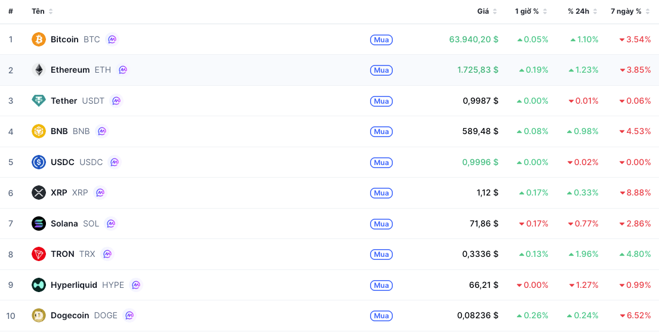
Task: Click Mua button for Ethereum
Action: point(381,70)
